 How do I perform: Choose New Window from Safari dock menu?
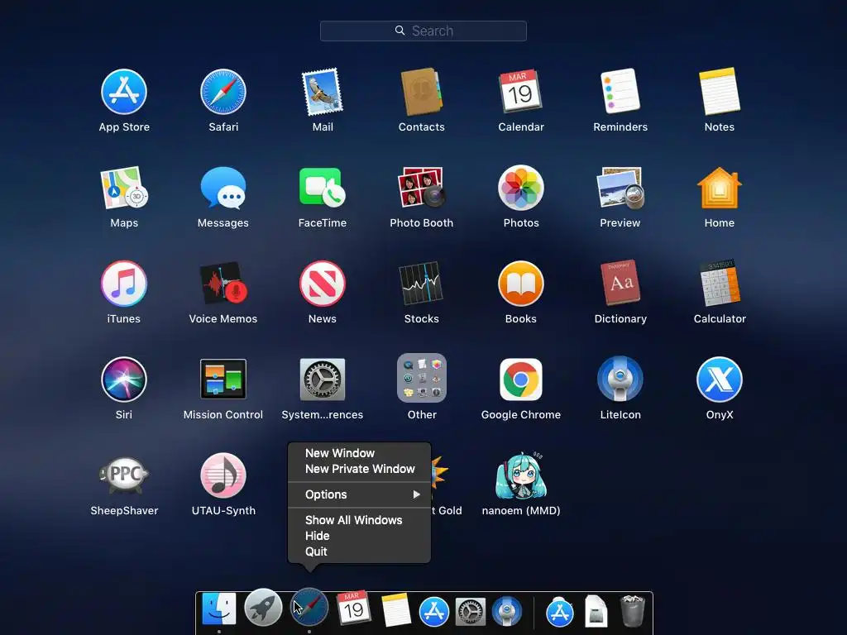click(x=359, y=453)
